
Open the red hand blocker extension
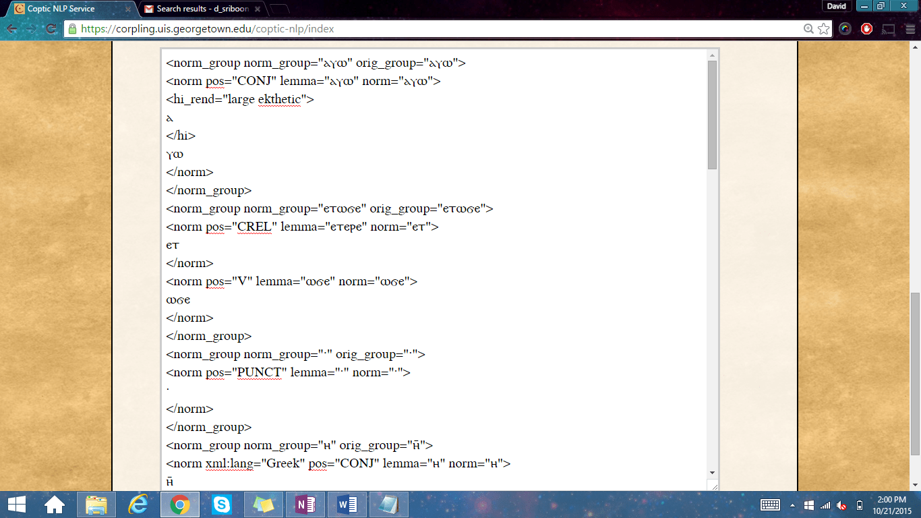867,29
